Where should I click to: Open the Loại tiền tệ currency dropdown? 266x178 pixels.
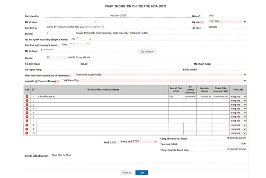159,81
